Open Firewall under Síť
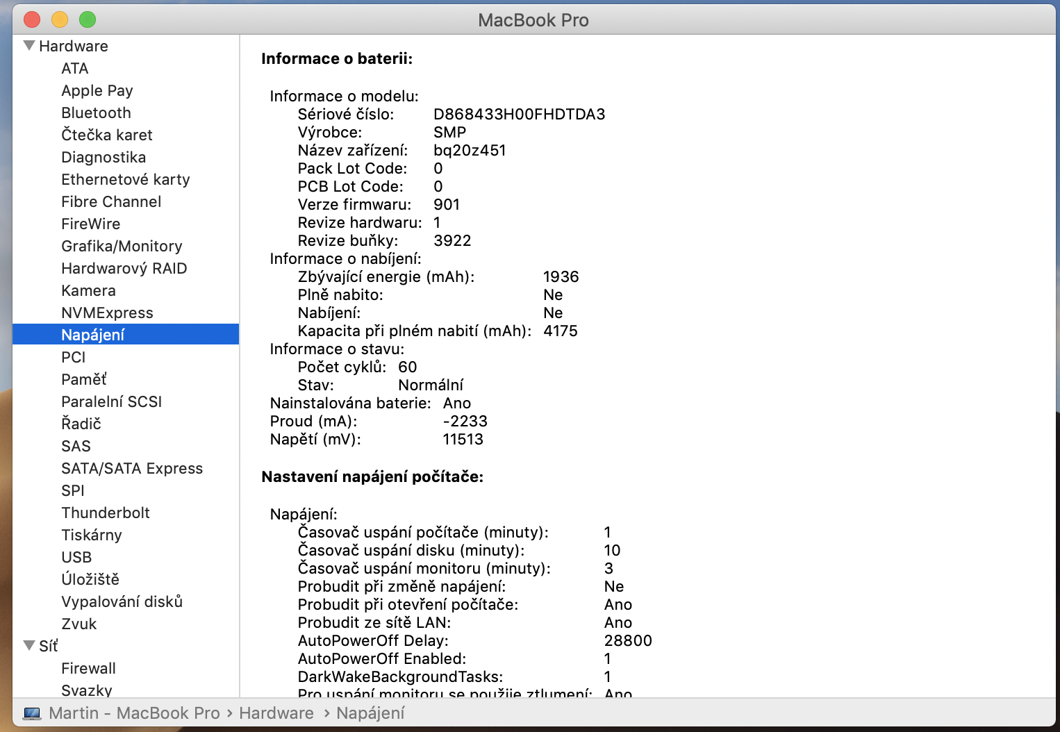 pos(88,668)
